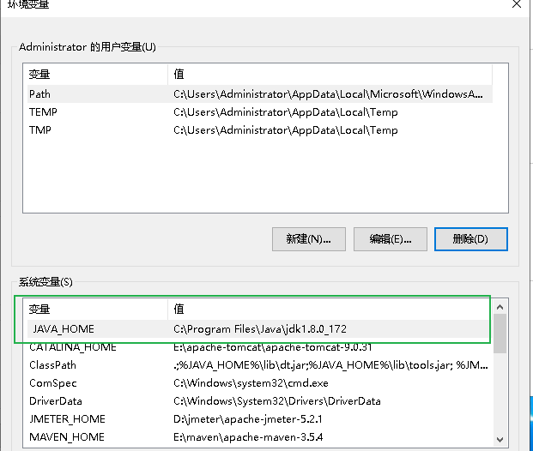Viewport: 533px width, 451px height.
Task: Click the 编辑(E)... button for user variables
Action: point(391,239)
